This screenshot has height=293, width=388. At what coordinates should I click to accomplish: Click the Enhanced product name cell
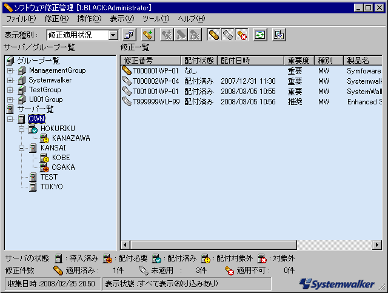(x=364, y=102)
